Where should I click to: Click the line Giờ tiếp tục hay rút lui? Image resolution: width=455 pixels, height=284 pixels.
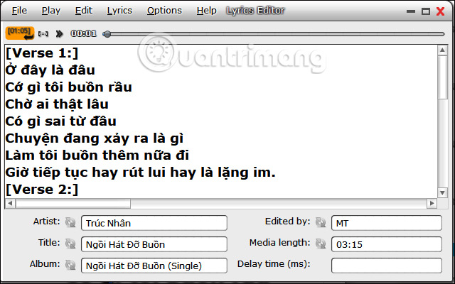tap(141, 173)
